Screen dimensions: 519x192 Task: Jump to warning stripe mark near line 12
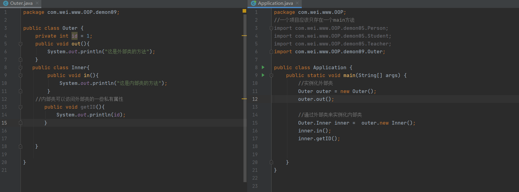tap(244, 99)
